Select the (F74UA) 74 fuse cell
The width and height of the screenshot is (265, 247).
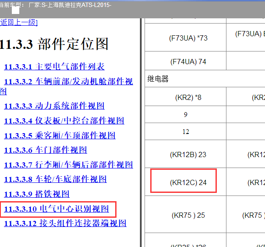tap(188, 62)
